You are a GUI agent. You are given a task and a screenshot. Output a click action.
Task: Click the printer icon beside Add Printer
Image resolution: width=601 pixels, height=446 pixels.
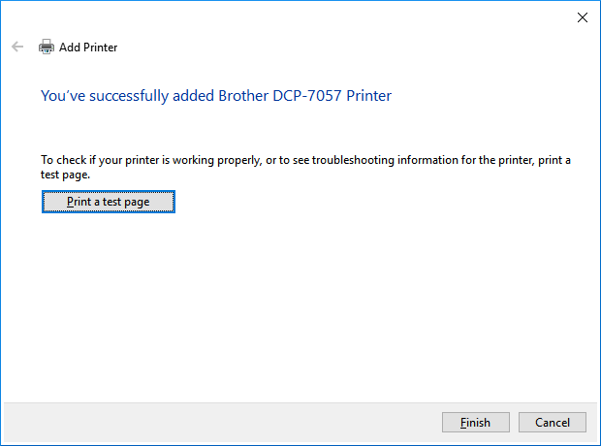coord(46,47)
